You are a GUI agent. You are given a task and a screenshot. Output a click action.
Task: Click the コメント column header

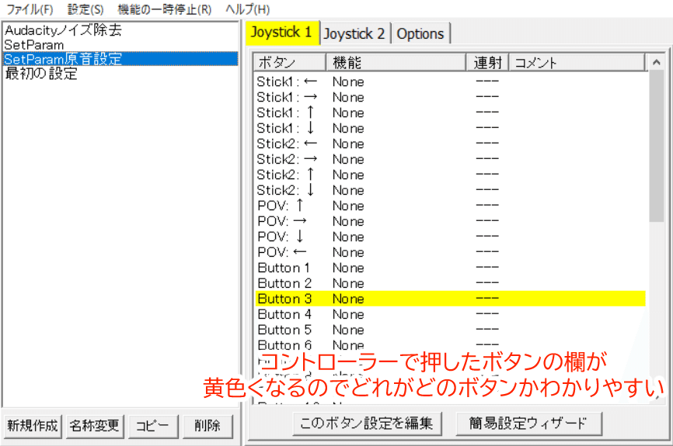(x=577, y=63)
